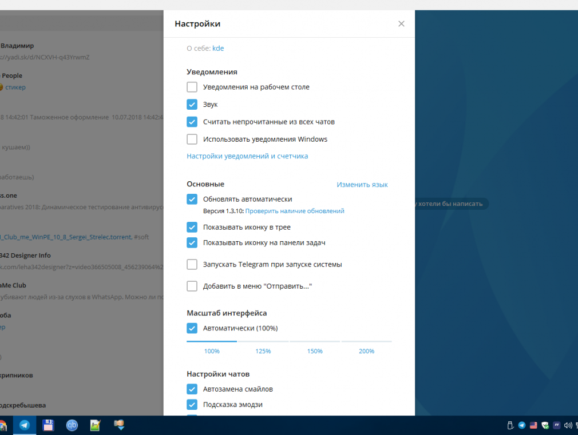578x435 pixels.
Task: Click the Настройки чатов heading
Action: pos(218,374)
